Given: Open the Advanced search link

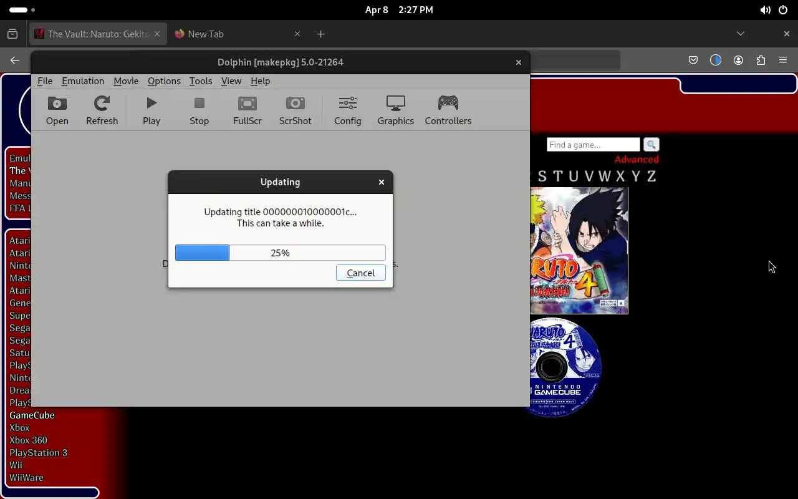Looking at the screenshot, I should point(637,160).
